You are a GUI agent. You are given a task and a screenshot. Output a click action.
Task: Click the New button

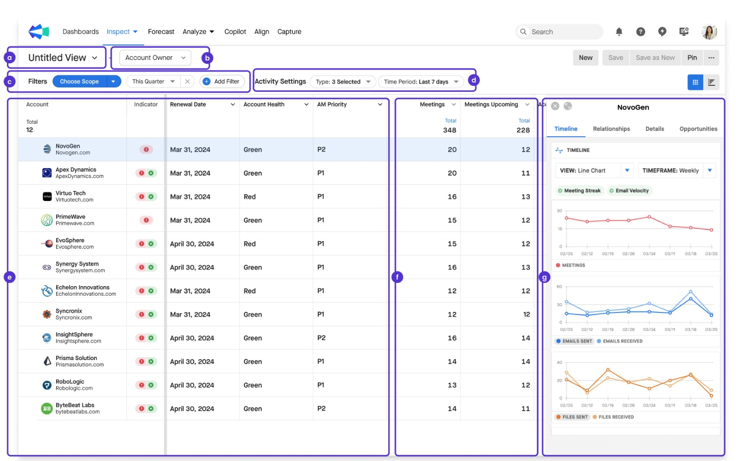pos(585,58)
